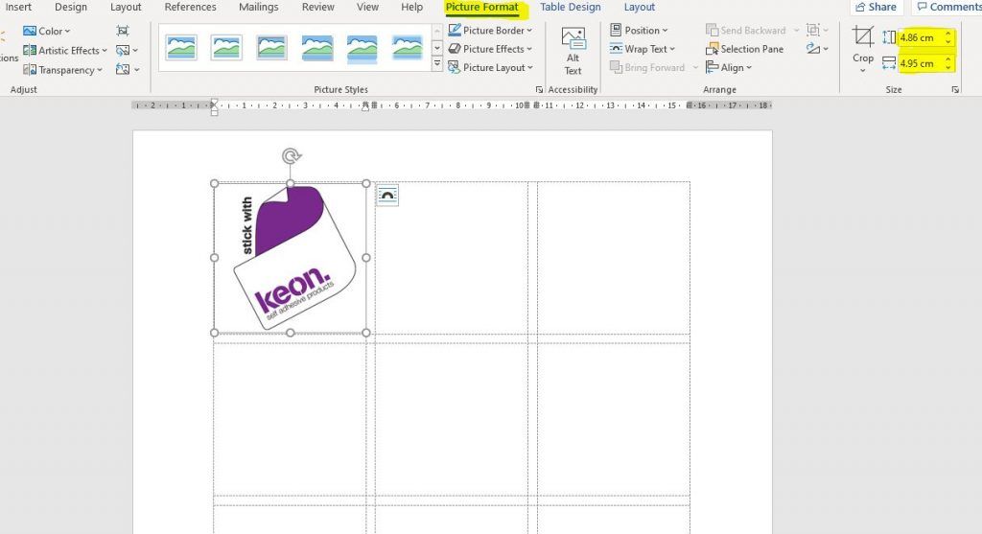
Task: Switch to the Layout tab next to Design
Action: click(x=126, y=7)
